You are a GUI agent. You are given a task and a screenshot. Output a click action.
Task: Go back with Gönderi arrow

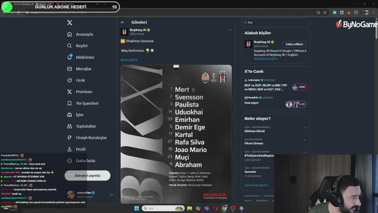click(123, 22)
